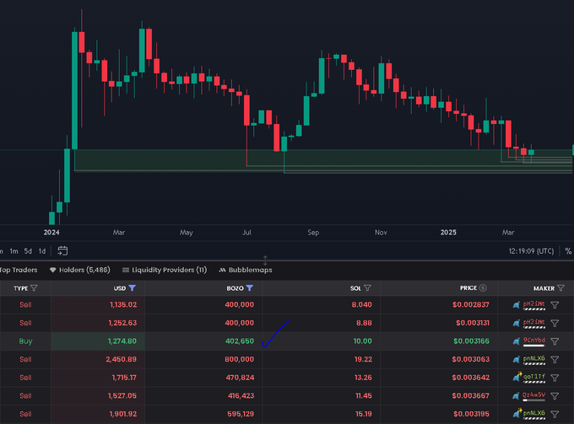Open the date range calendar icon
574x424 pixels.
pyautogui.click(x=62, y=250)
